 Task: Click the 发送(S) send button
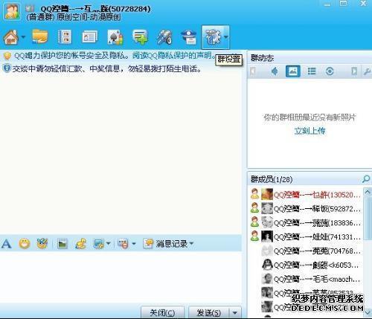pos(209,312)
